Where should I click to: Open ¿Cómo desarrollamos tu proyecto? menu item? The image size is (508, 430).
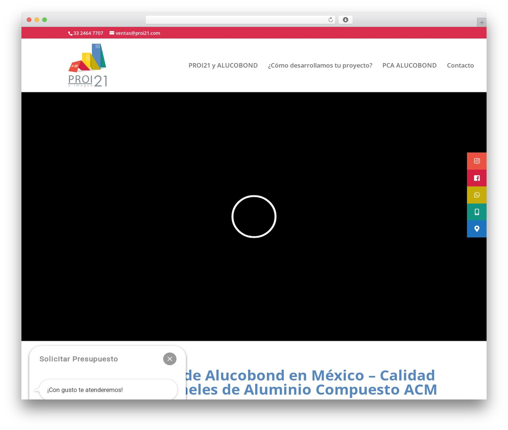click(x=320, y=65)
